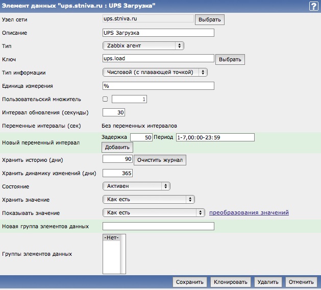321x290 pixels.
Task: Open the Состояние dropdown (Активен)
Action: tap(136, 186)
